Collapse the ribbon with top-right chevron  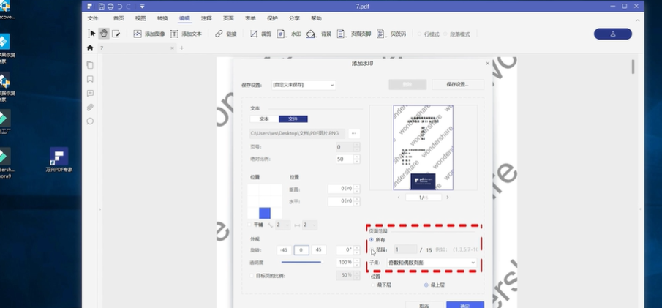[x=638, y=20]
